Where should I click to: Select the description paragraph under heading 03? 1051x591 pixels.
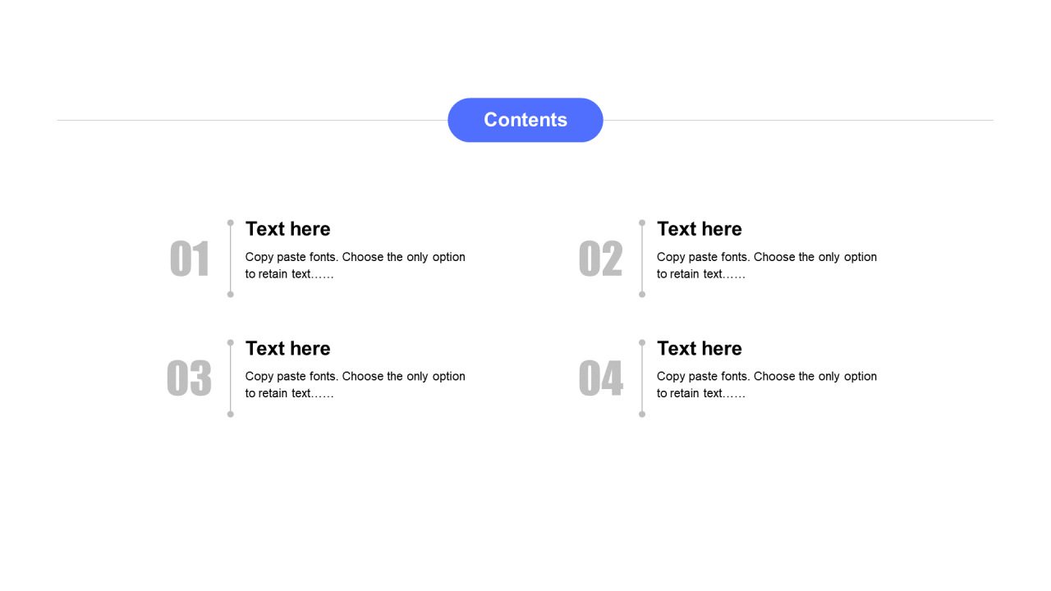point(356,385)
